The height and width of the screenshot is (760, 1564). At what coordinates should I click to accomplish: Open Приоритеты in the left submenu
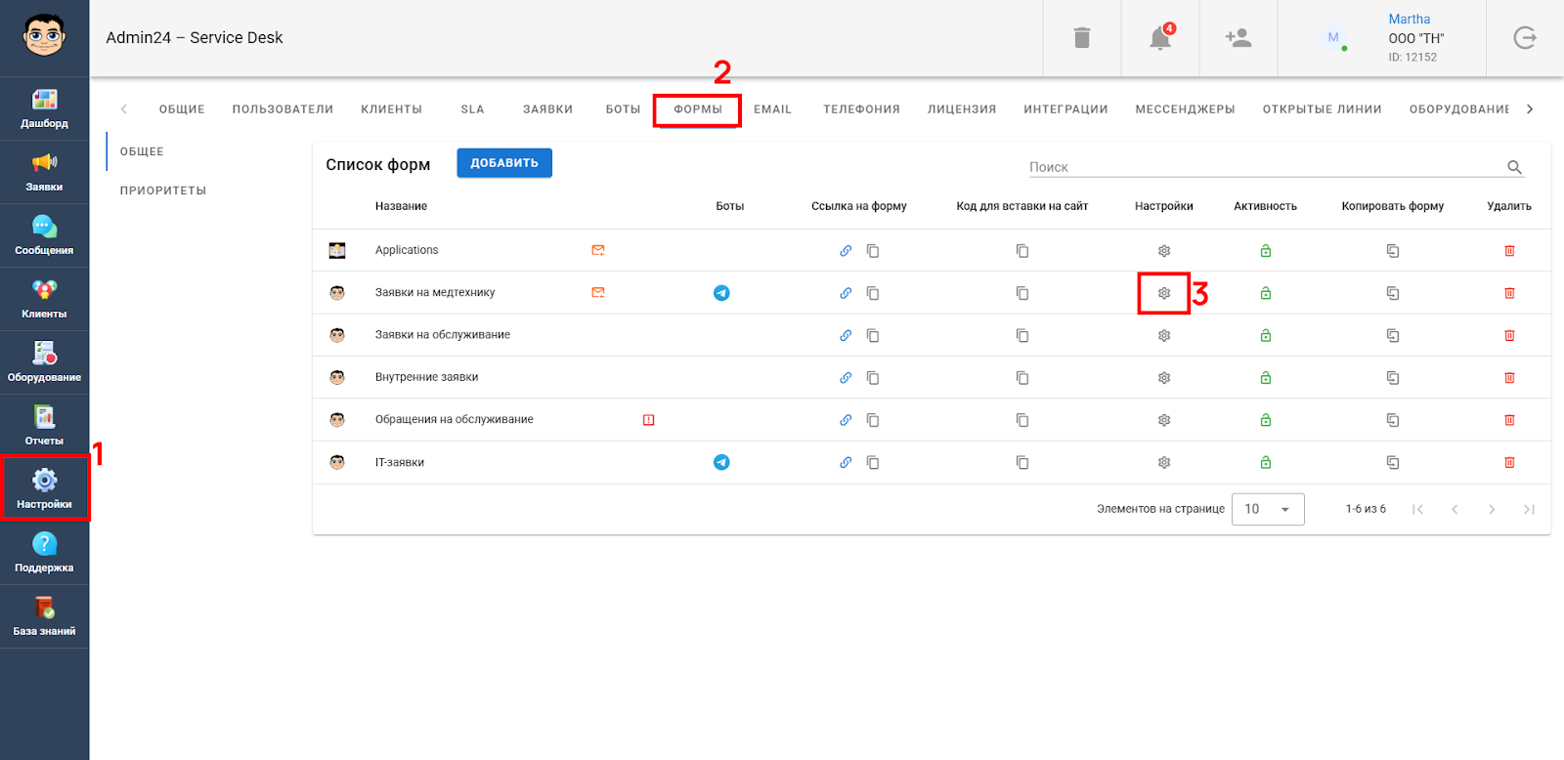click(x=163, y=190)
